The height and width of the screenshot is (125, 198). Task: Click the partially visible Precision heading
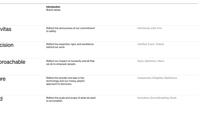(x=7, y=45)
